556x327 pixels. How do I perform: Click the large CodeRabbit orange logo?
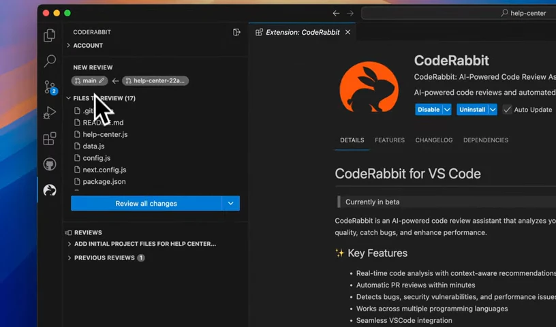click(x=369, y=87)
